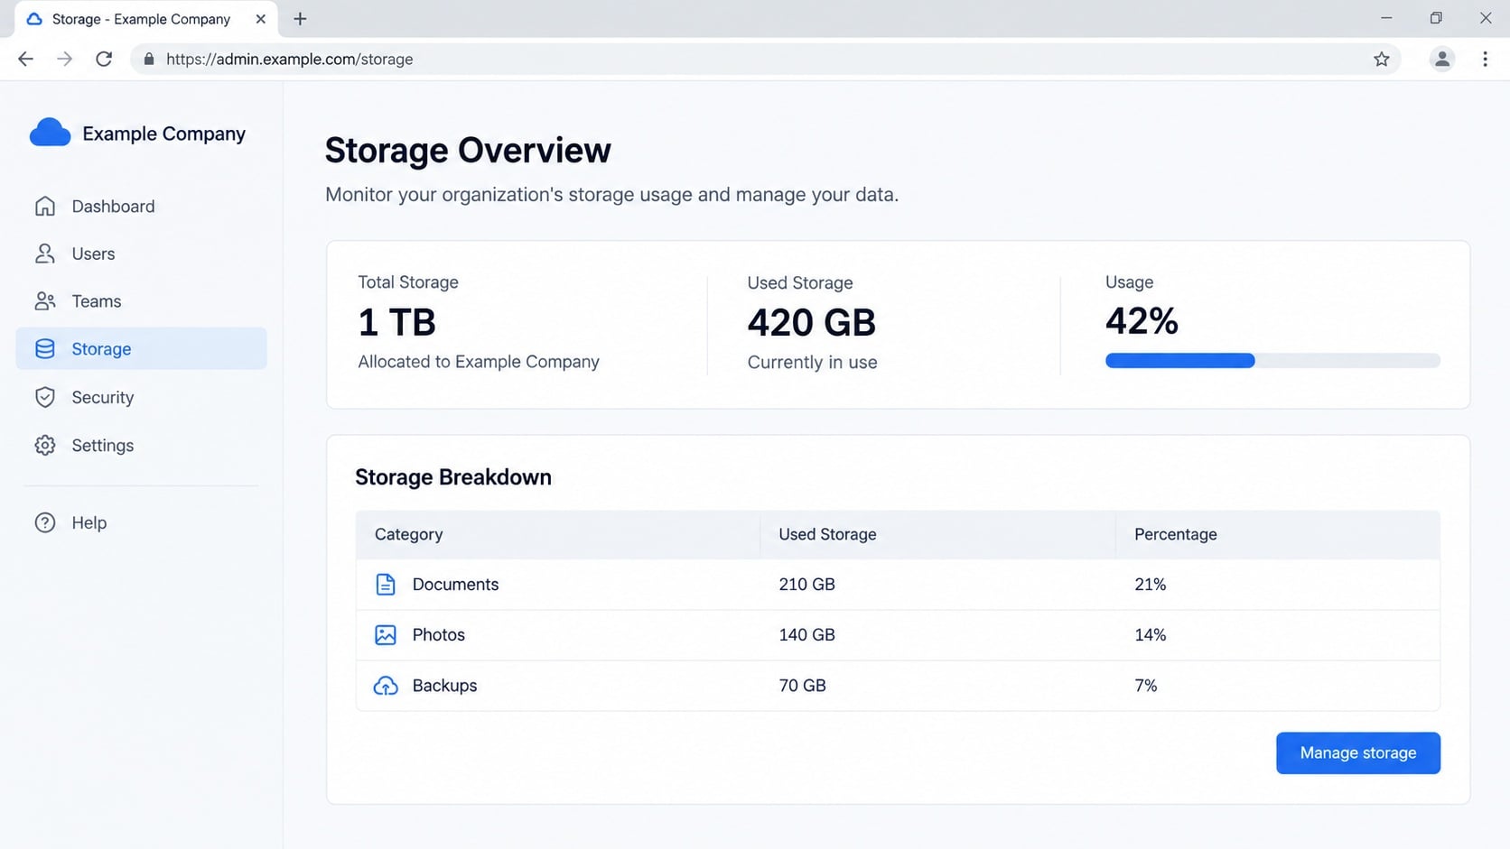Click the 70 GB cell
Image resolution: width=1510 pixels, height=849 pixels.
(802, 686)
